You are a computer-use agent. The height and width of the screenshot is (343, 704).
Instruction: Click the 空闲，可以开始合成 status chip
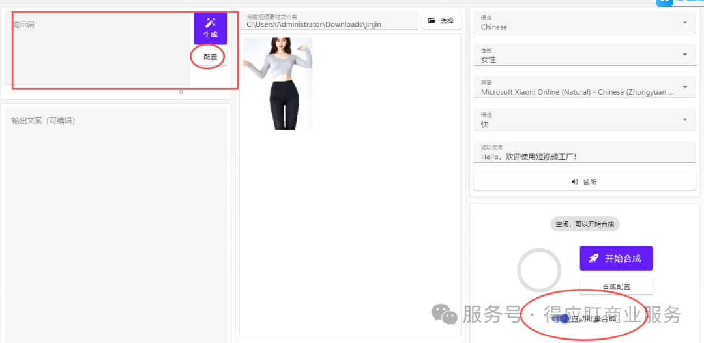(585, 224)
